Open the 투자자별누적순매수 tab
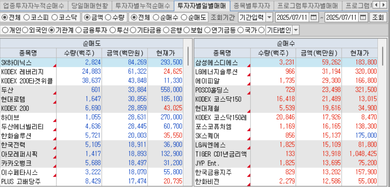 pos(143,5)
